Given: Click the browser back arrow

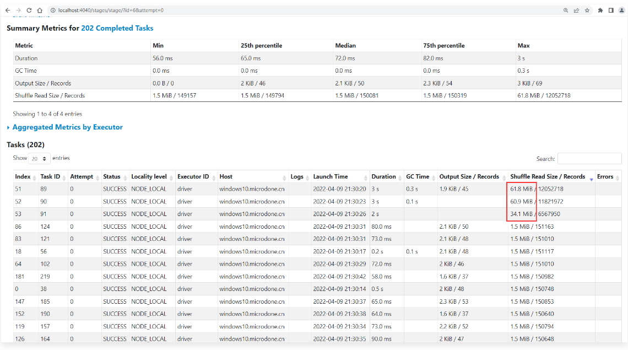Looking at the screenshot, I should (8, 10).
